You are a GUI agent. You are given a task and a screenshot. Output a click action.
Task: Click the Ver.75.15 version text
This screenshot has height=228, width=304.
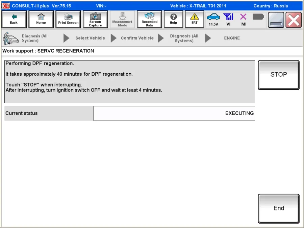(x=61, y=6)
